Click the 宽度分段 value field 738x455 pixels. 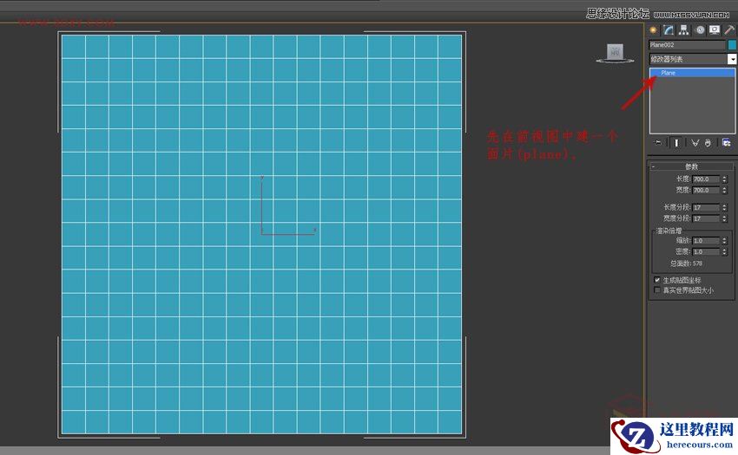pyautogui.click(x=706, y=218)
